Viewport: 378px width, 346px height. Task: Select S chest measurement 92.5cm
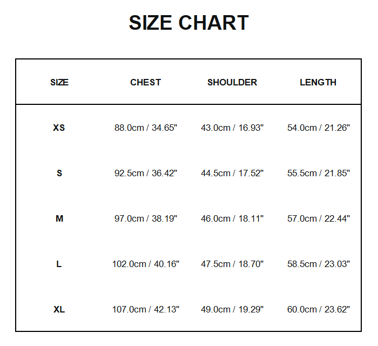pyautogui.click(x=146, y=174)
